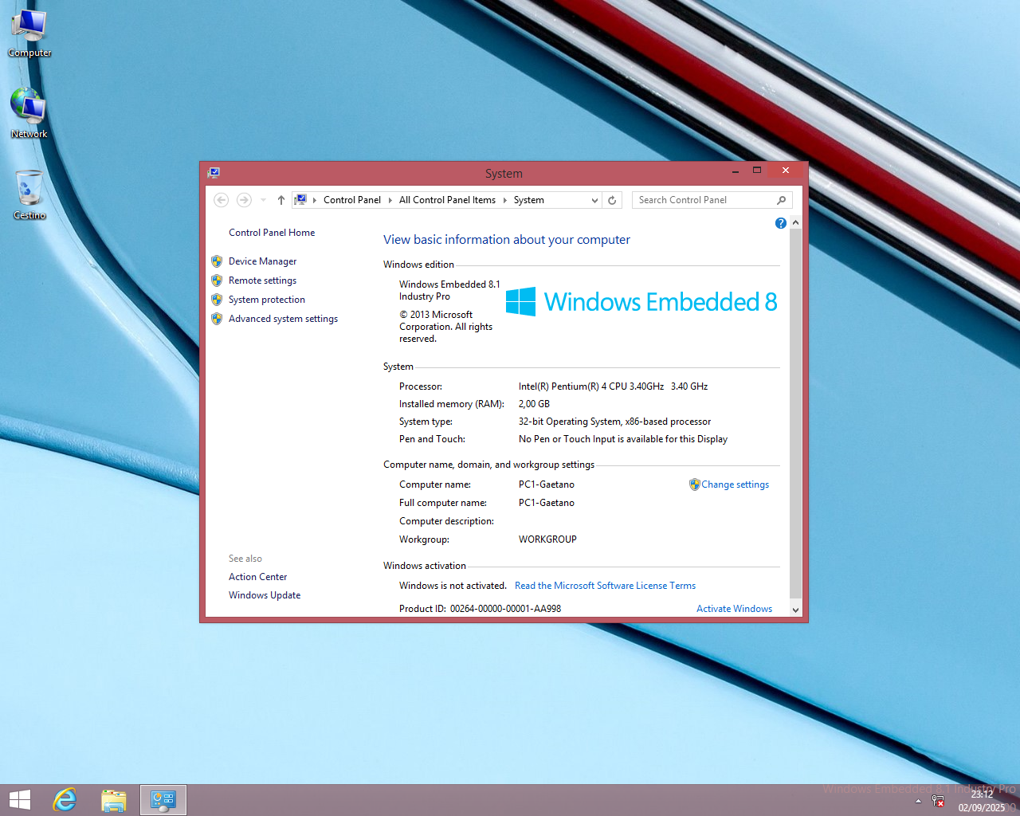Open Device Manager link
The width and height of the screenshot is (1020, 816).
(x=262, y=261)
